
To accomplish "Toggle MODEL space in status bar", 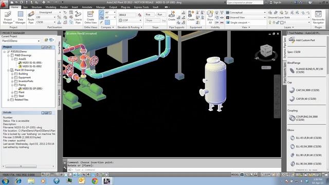I will click(235, 175).
